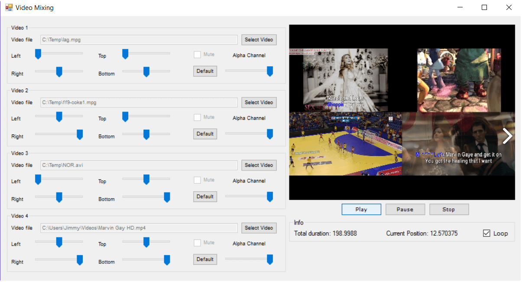The image size is (522, 282).
Task: Maximize the Video Mixing window
Action: click(484, 7)
